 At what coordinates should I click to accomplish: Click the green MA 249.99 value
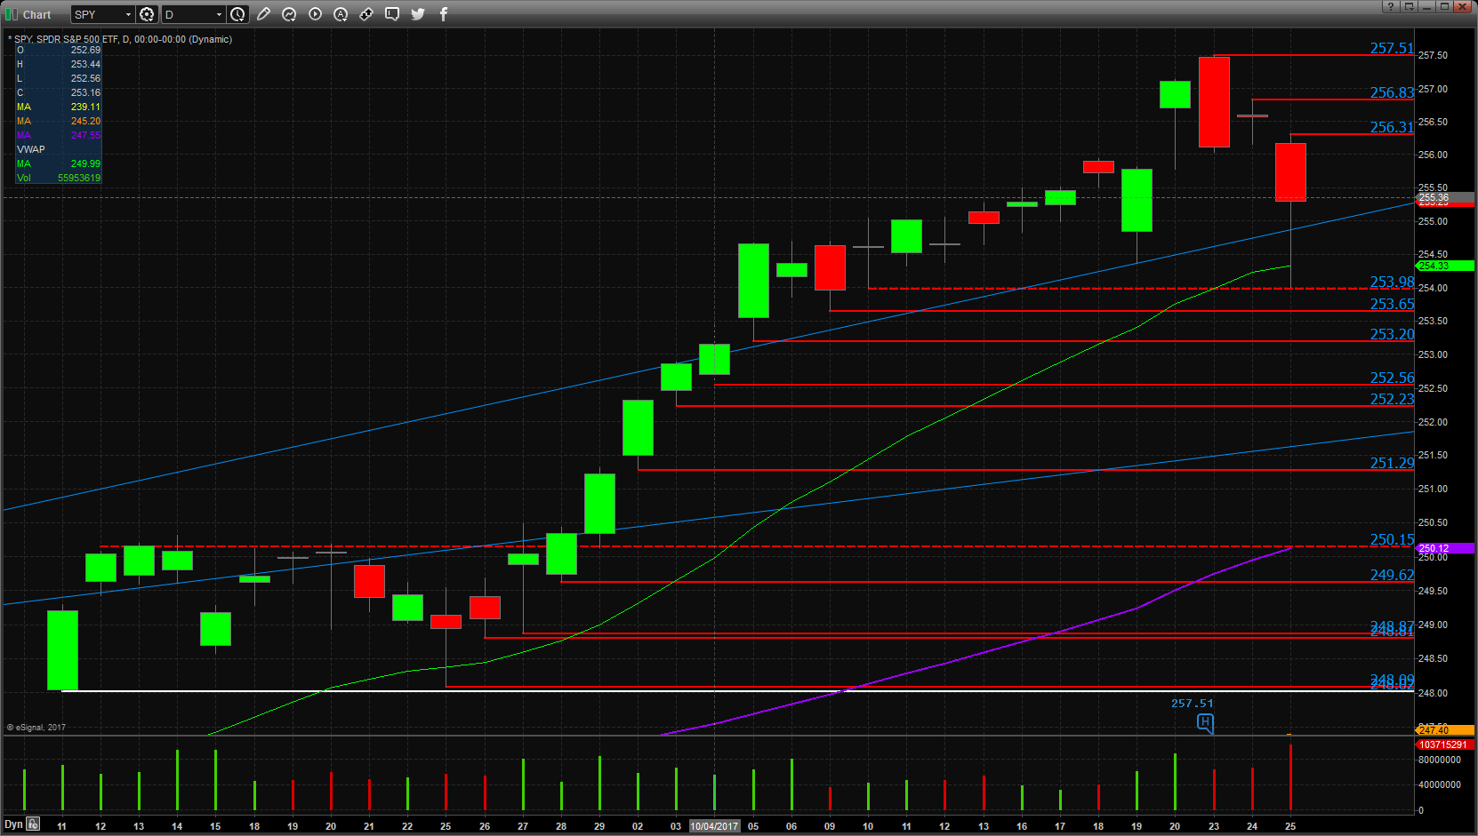point(85,163)
